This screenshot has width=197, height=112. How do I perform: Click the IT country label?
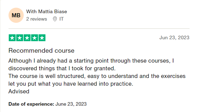coord(61,19)
